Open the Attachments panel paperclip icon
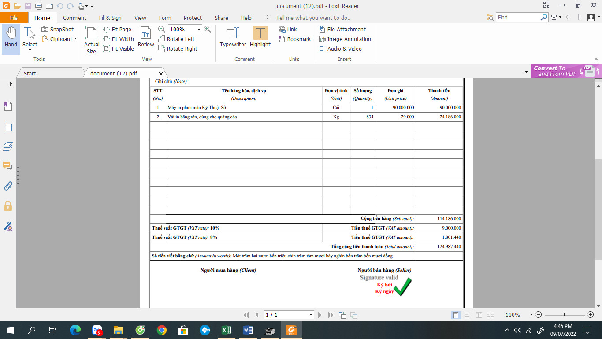The height and width of the screenshot is (339, 602). [x=8, y=186]
